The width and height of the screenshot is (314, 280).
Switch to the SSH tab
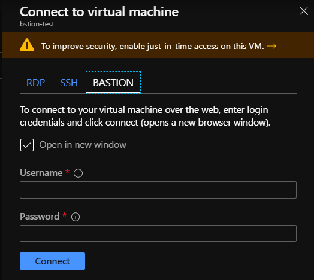(69, 83)
